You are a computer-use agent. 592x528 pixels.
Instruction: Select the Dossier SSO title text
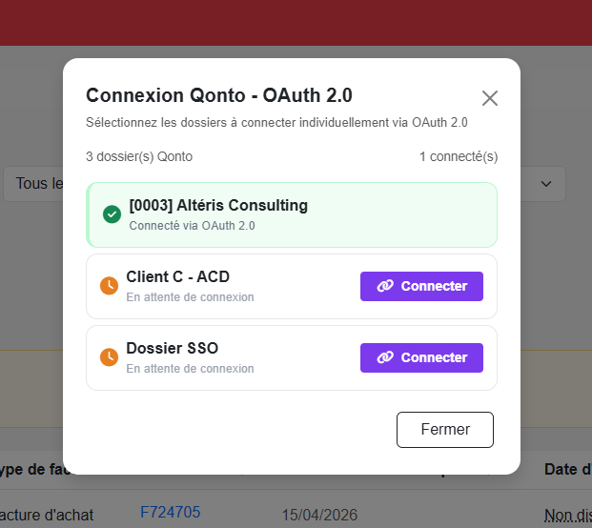(x=173, y=349)
